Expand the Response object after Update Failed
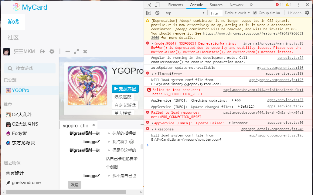Viewport: 313px width, 195px height. [230, 123]
